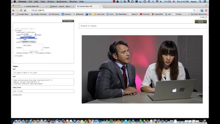220x124 pixels.
Task: Open the blue extension icon beside the star
Action: tap(202, 10)
